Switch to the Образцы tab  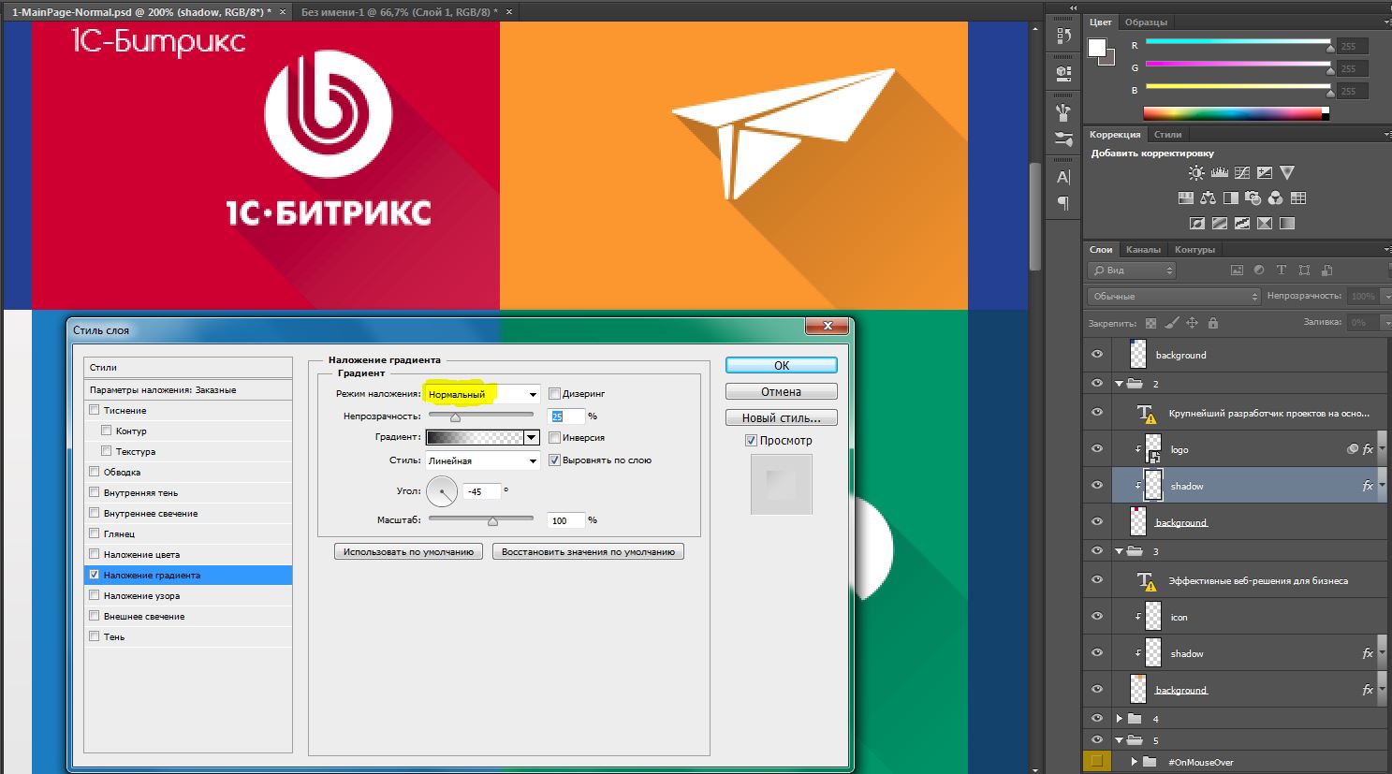pyautogui.click(x=1146, y=22)
